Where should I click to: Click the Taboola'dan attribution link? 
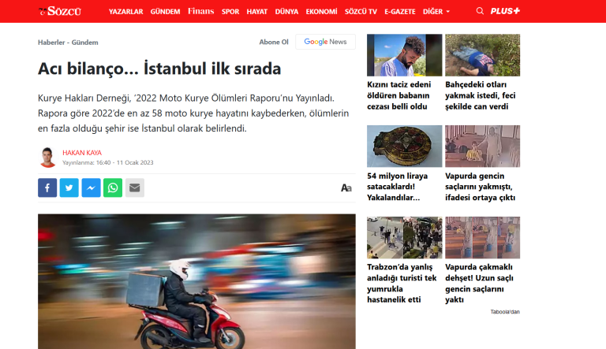click(x=505, y=312)
